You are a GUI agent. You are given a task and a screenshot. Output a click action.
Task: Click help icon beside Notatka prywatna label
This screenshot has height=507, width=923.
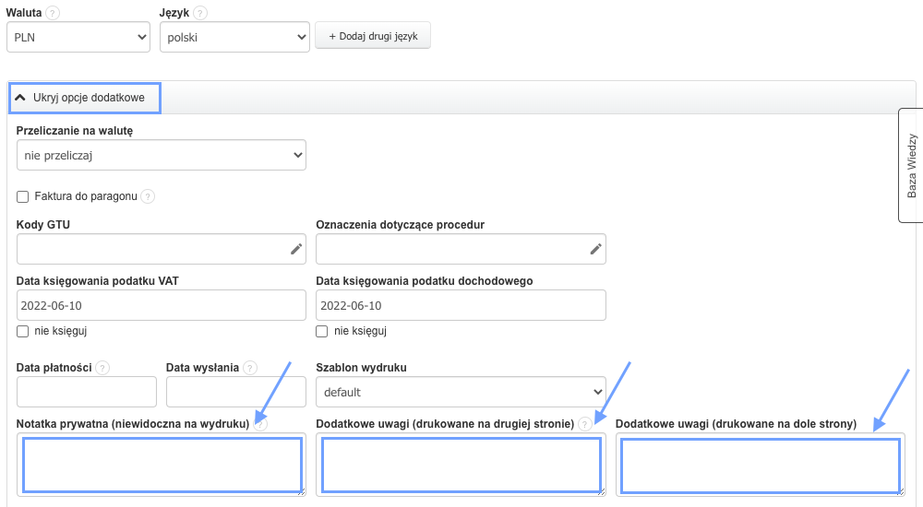click(x=261, y=424)
